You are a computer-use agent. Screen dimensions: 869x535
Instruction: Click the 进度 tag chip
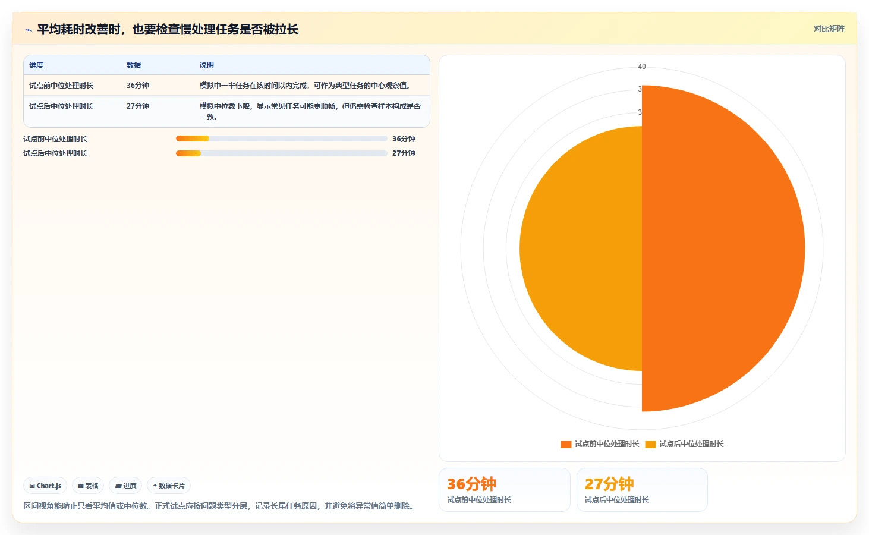click(125, 486)
